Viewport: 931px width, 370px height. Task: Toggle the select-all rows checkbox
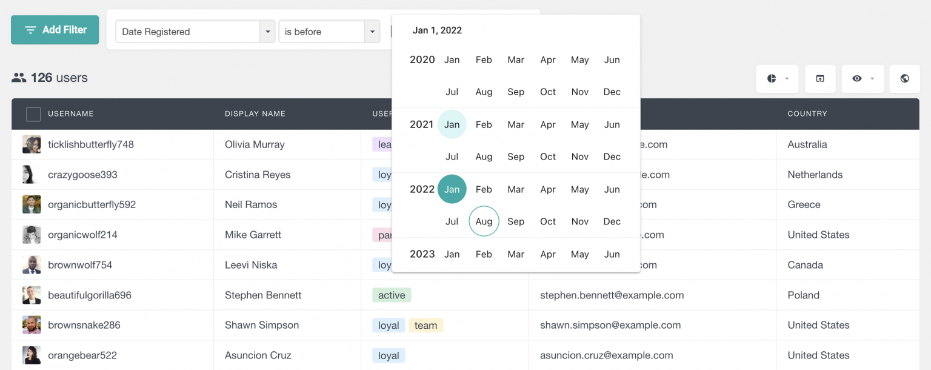[x=33, y=114]
